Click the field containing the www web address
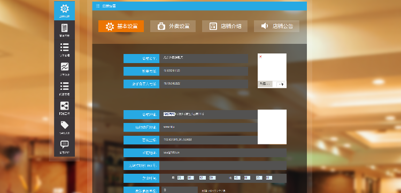 click(209, 127)
